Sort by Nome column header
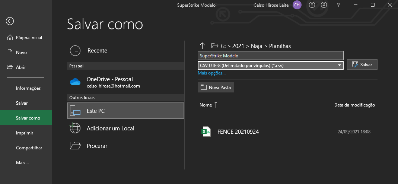 [206, 105]
